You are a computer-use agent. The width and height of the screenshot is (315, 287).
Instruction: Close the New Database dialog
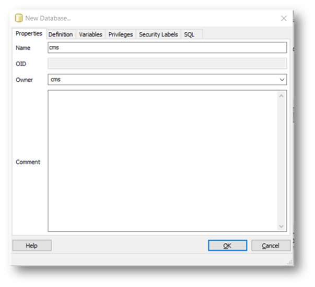coord(284,18)
